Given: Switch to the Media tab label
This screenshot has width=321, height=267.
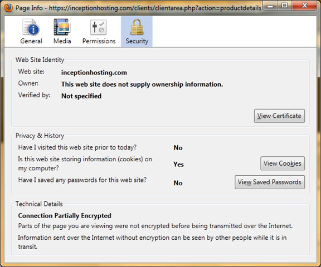Looking at the screenshot, I should pyautogui.click(x=62, y=41).
